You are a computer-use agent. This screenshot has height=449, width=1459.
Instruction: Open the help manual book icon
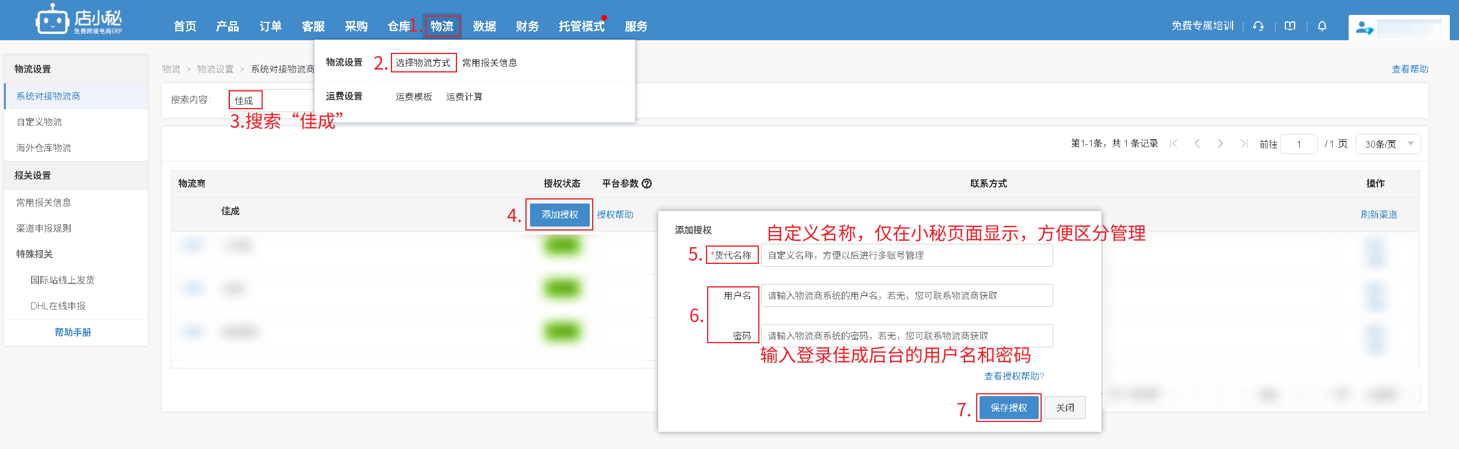(x=1290, y=26)
